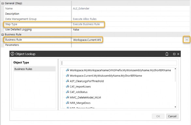Click the formula icon beside NRR_MergeDocs
This screenshot has width=191, height=125.
click(67, 103)
